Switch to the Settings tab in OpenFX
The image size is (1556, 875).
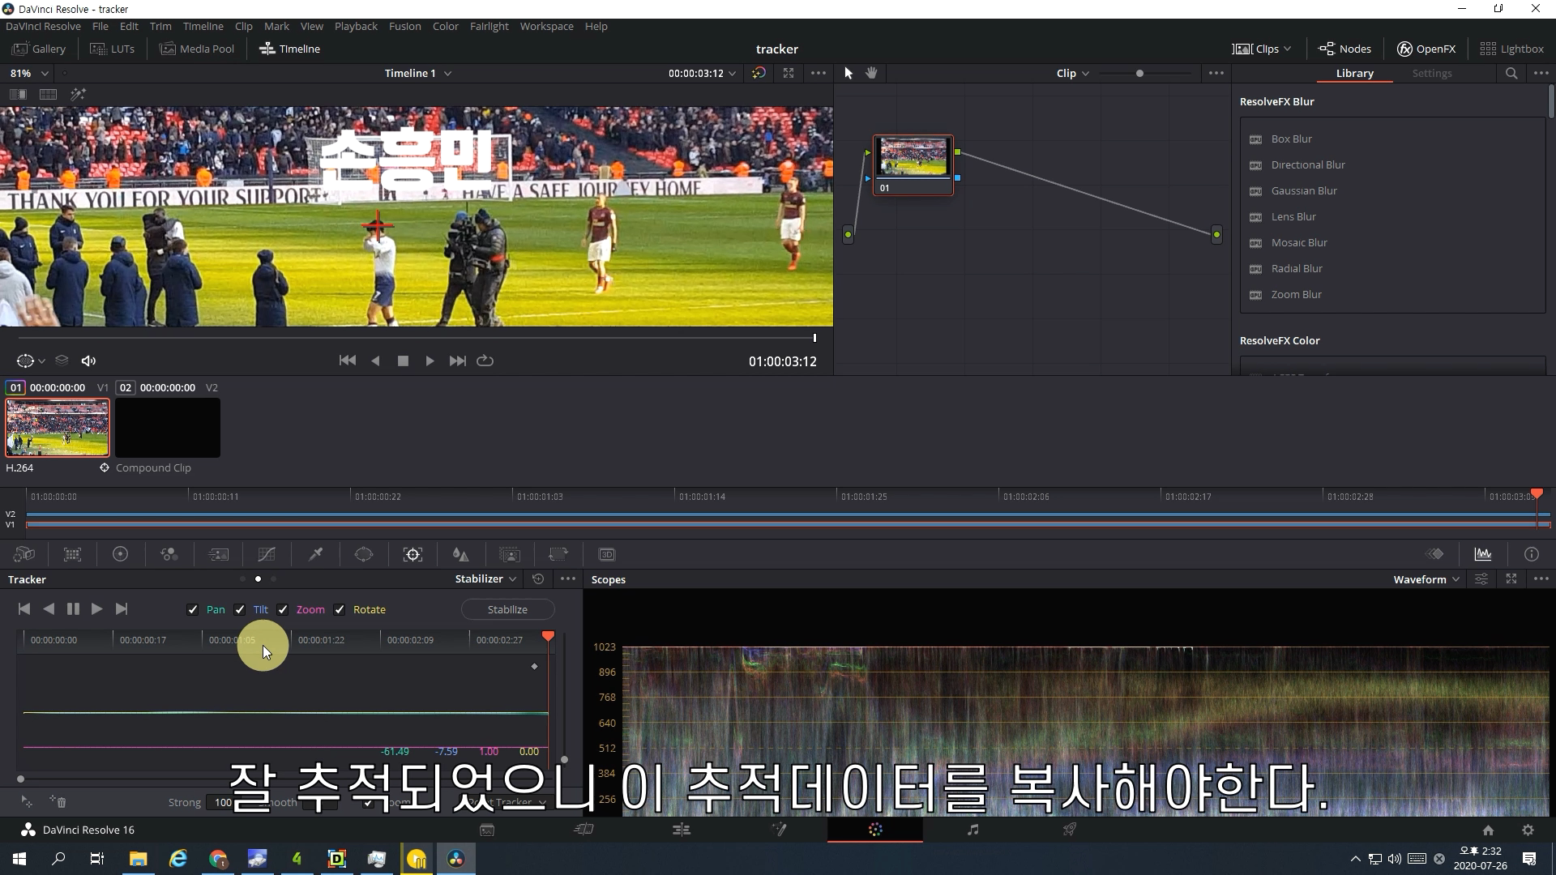(x=1431, y=73)
